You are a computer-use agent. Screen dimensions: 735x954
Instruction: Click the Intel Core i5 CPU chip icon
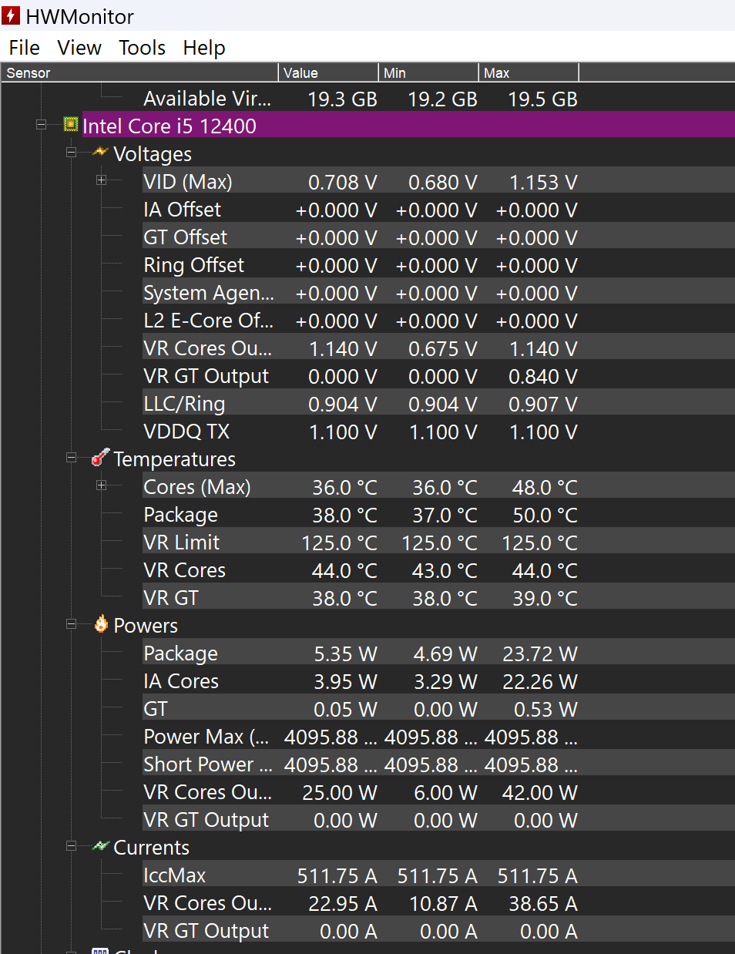point(71,124)
